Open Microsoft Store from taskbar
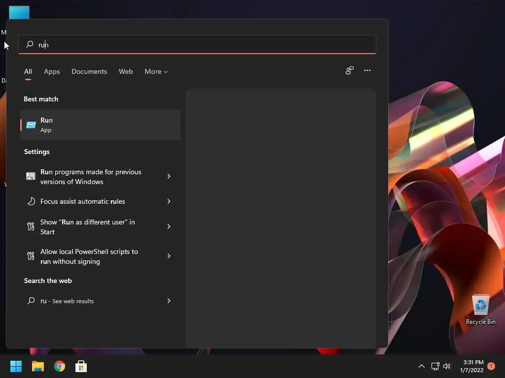The width and height of the screenshot is (505, 378). click(81, 366)
